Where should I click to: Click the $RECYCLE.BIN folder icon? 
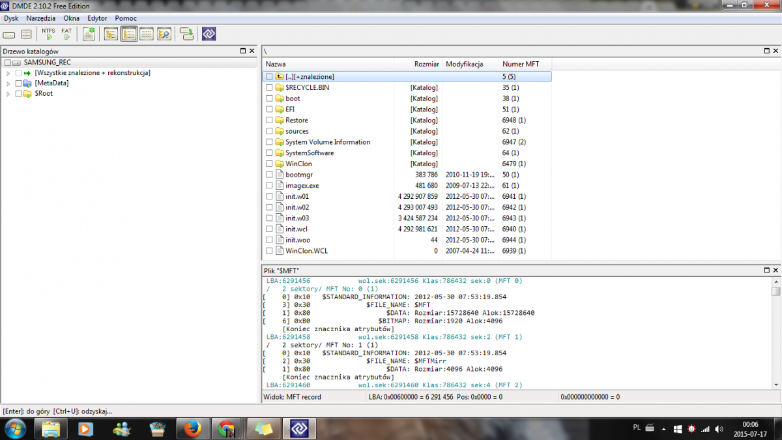click(280, 87)
